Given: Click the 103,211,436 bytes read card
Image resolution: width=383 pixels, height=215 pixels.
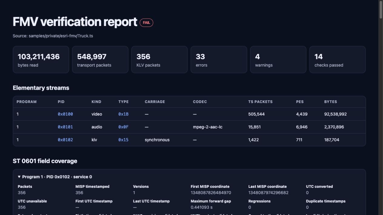Looking at the screenshot, I should click(41, 59).
